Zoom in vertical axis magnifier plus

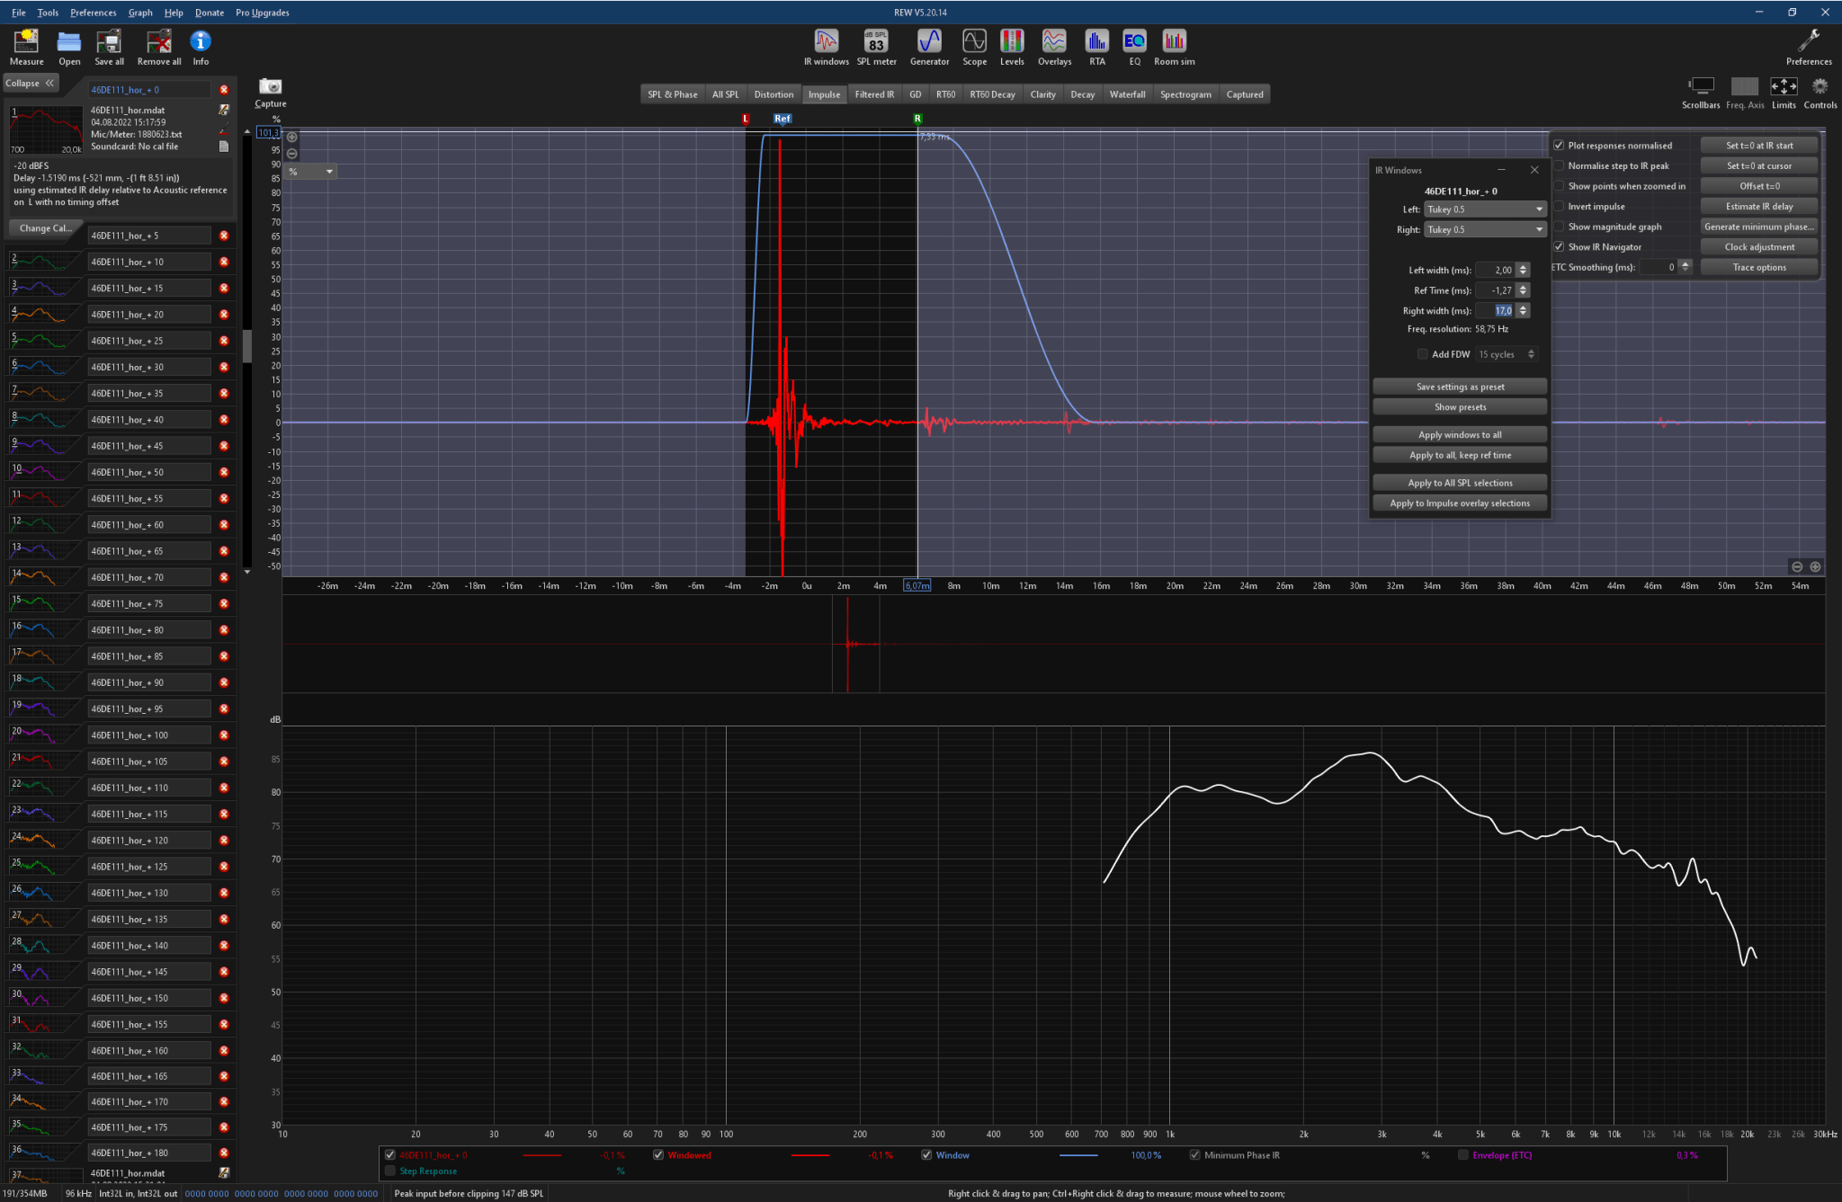[x=291, y=138]
